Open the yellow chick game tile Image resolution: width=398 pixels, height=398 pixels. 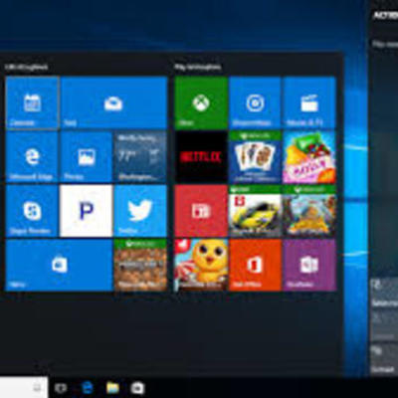(x=201, y=265)
